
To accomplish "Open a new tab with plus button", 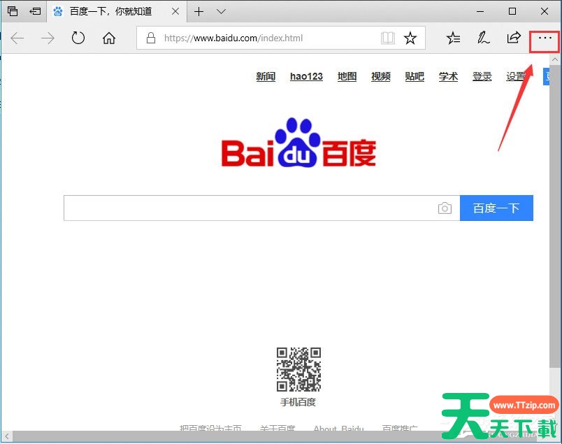I will click(x=199, y=11).
